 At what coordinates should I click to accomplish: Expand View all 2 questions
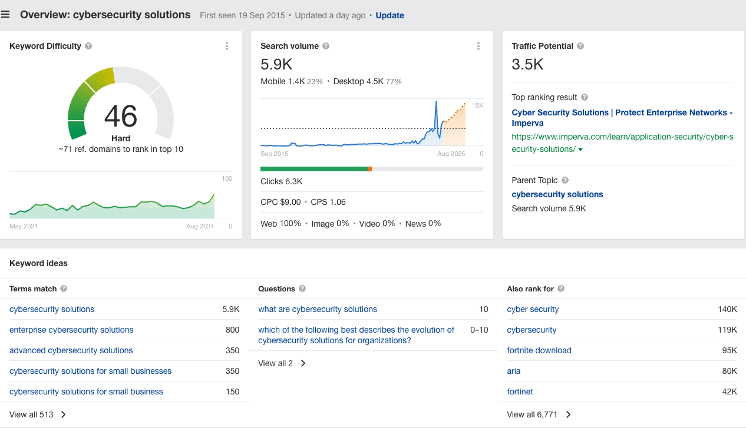click(282, 363)
